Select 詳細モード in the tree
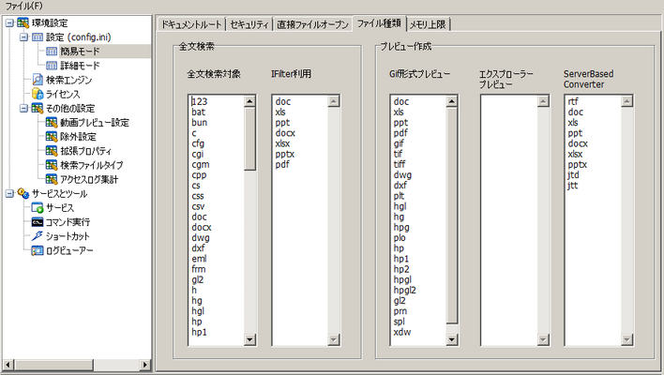The width and height of the screenshot is (664, 375). 80,66
